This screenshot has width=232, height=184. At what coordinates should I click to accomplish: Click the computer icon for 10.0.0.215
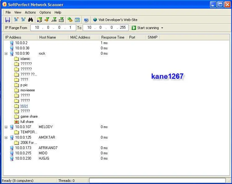coord(11,153)
